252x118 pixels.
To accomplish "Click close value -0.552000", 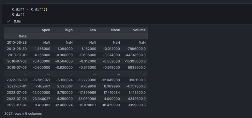I will coord(111,61).
